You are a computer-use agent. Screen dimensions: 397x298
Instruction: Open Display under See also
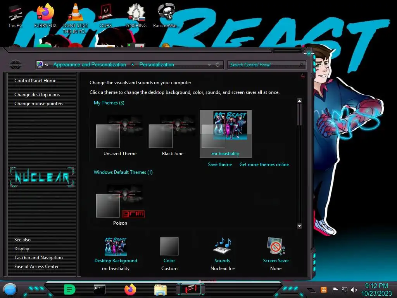22,249
